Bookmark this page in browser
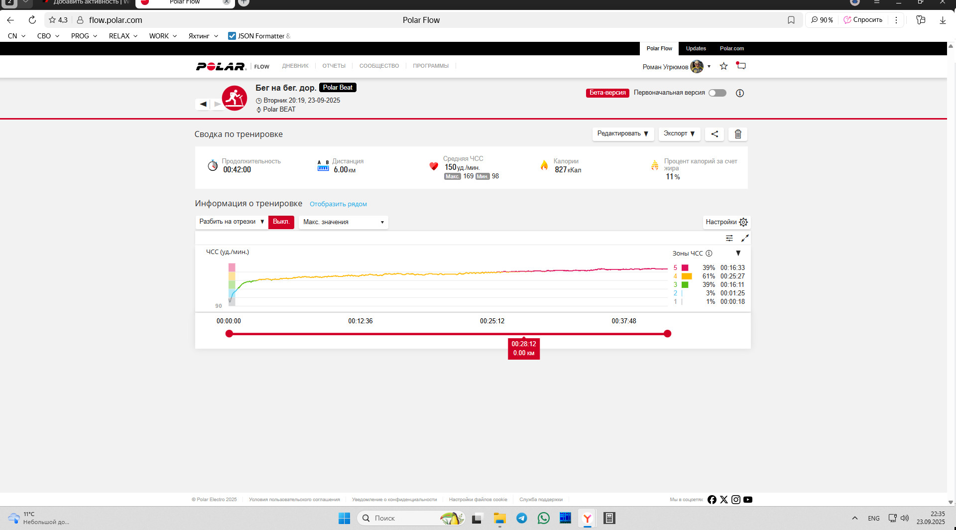This screenshot has height=530, width=956. point(791,20)
